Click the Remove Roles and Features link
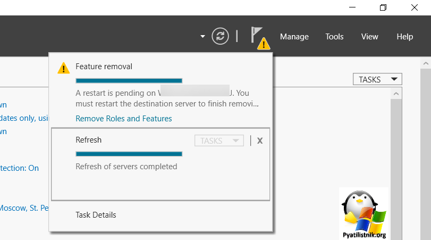The height and width of the screenshot is (240, 431). coord(124,119)
